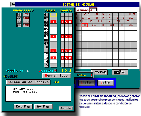Image resolution: width=141 pixels, height=116 pixels.
Task: Click the -0A file code label
Action: pos(56,82)
